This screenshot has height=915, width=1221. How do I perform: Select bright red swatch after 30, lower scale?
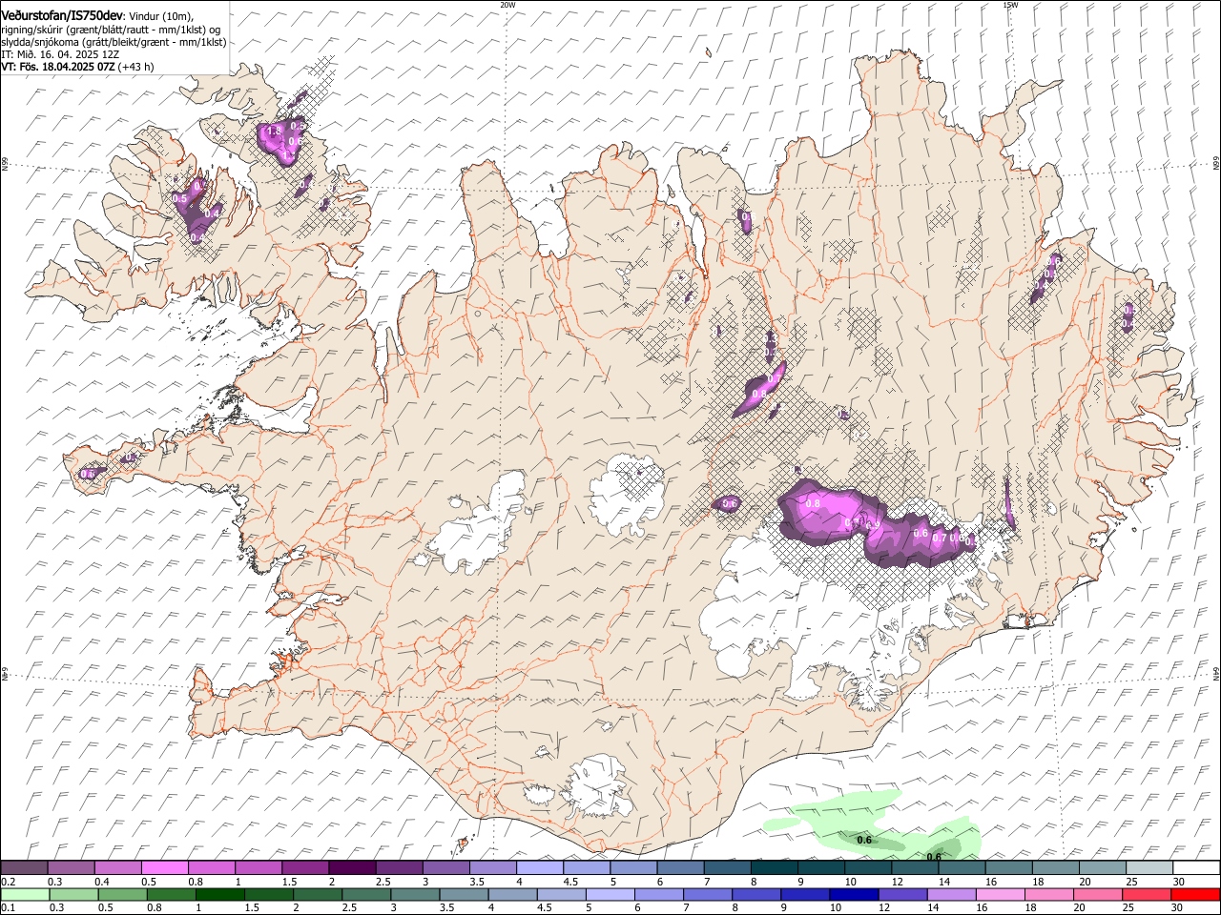(x=1196, y=894)
